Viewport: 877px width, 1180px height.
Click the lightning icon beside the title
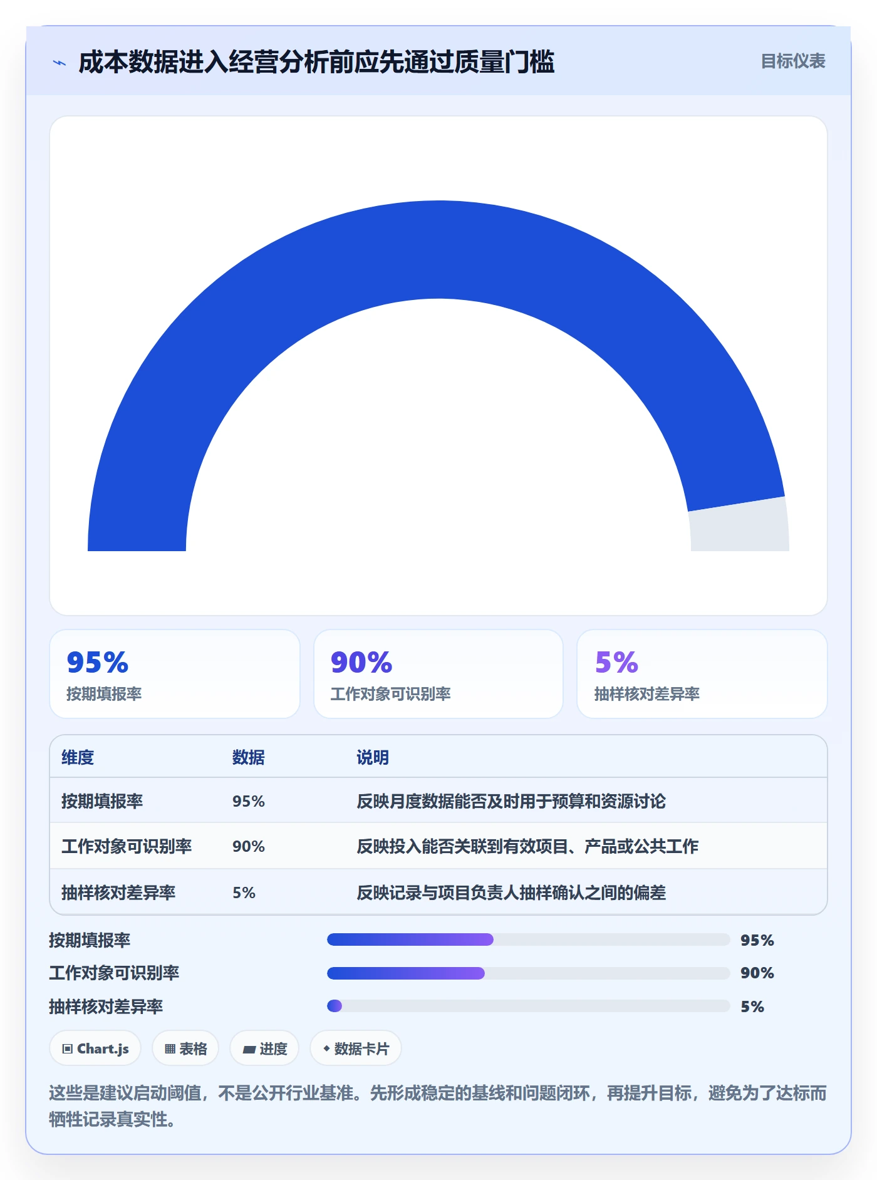point(60,63)
